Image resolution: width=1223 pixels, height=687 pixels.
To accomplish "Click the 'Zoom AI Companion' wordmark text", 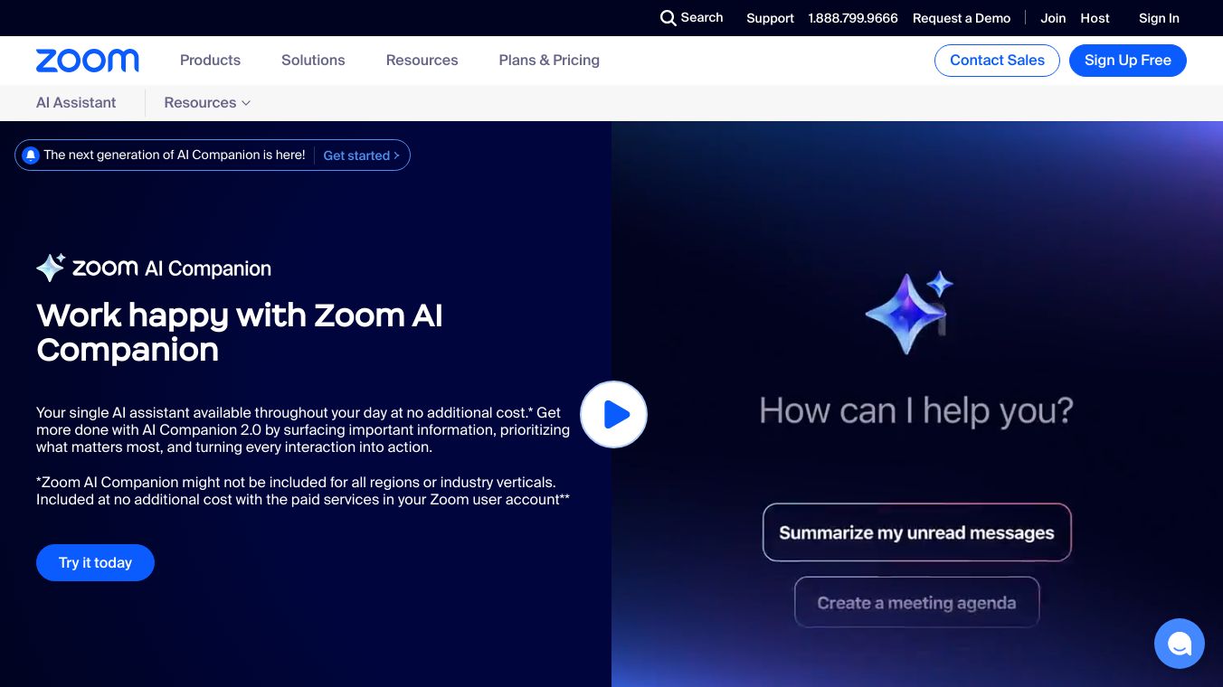I will click(172, 268).
